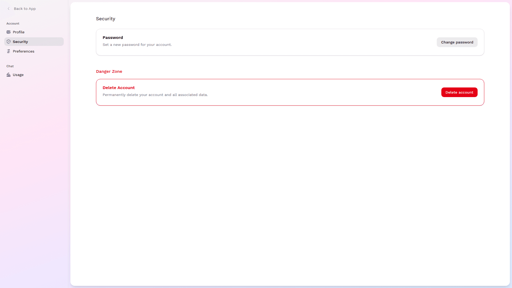This screenshot has height=288, width=512.
Task: Open the Usage page under Chat
Action: 18,75
